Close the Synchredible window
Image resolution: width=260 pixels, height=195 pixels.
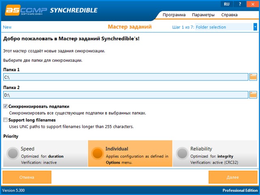point(252,4)
